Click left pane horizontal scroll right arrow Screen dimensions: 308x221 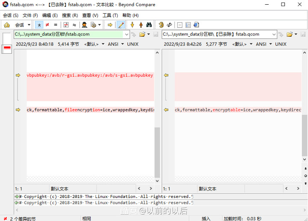tap(151, 189)
